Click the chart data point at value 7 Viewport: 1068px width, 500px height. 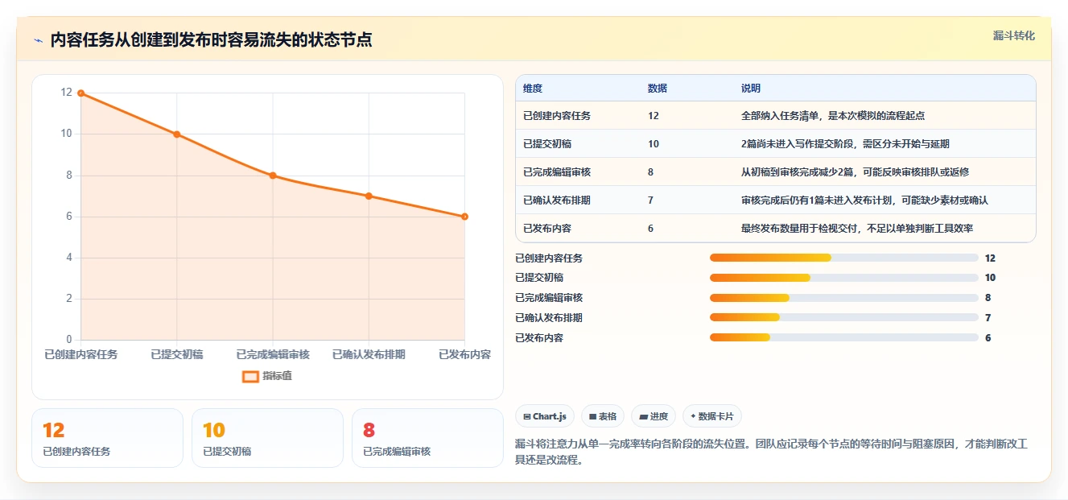pyautogui.click(x=369, y=196)
